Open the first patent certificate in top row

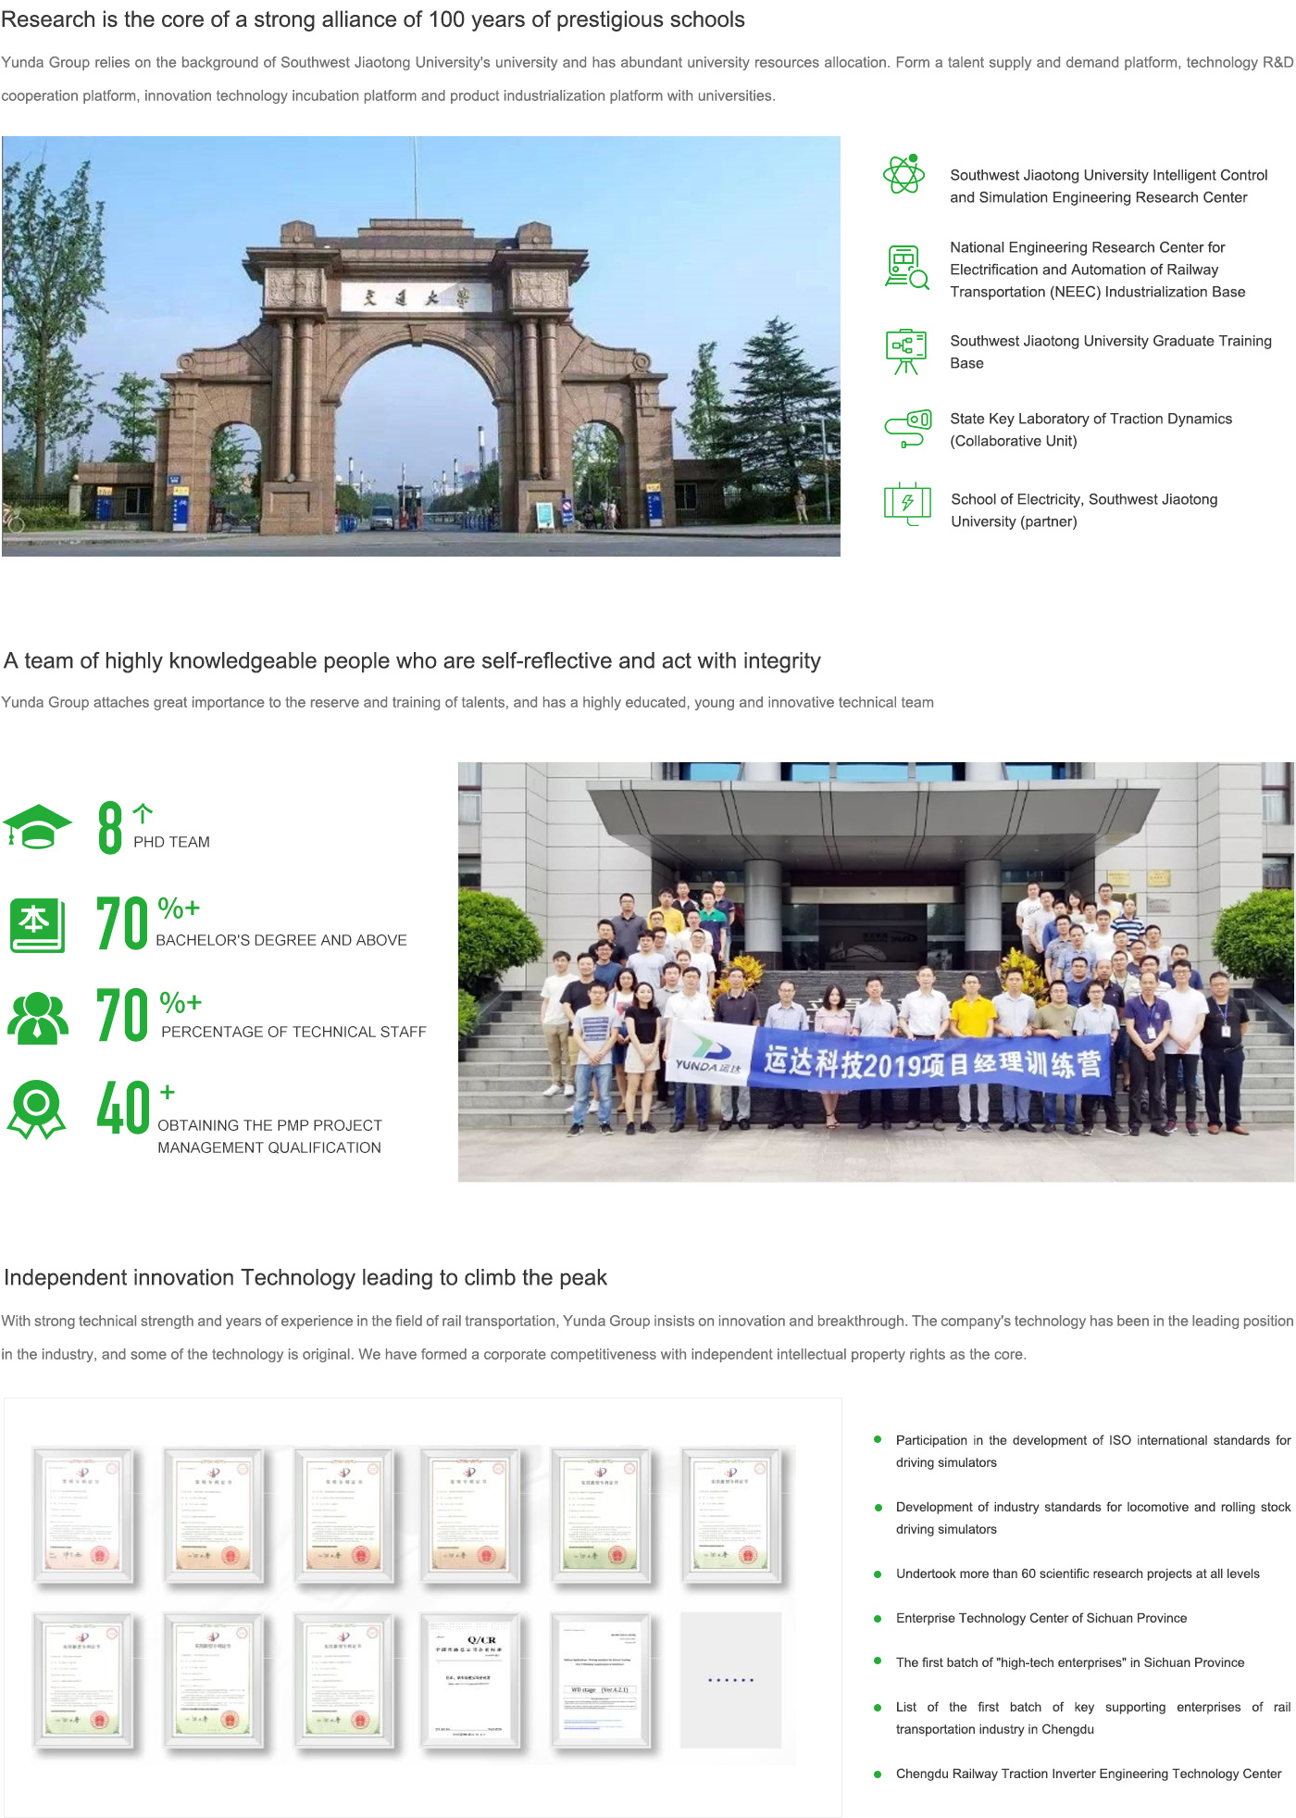coord(83,1516)
